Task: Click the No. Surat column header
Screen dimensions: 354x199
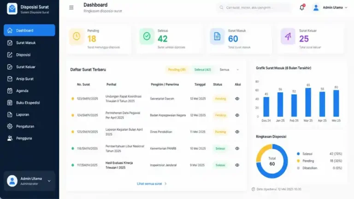Action: pos(83,84)
